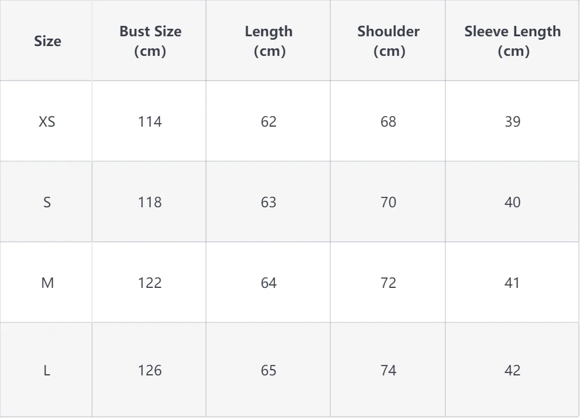
Task: Click bust size value 118
Action: pyautogui.click(x=150, y=202)
